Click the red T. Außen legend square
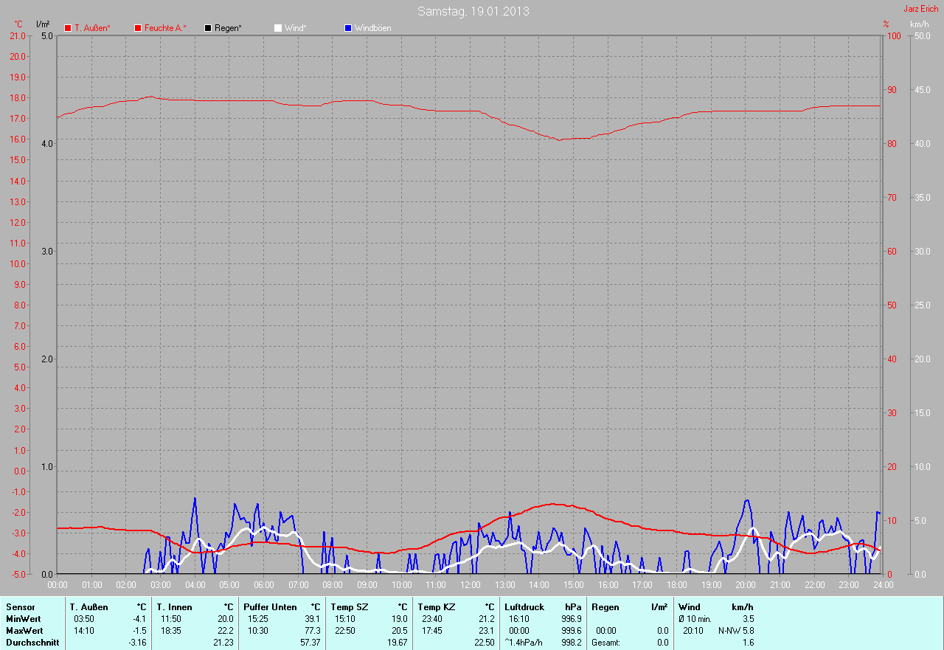This screenshot has height=650, width=944. (x=68, y=28)
